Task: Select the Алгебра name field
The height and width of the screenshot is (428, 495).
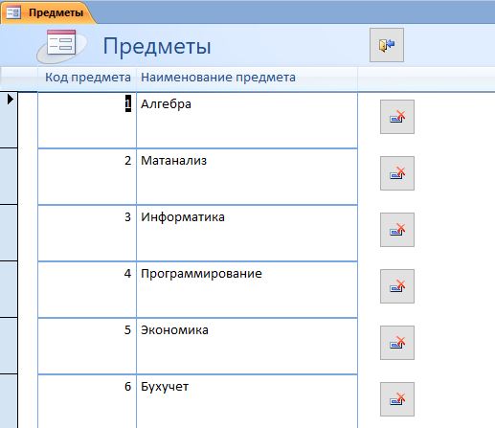Action: [x=247, y=120]
